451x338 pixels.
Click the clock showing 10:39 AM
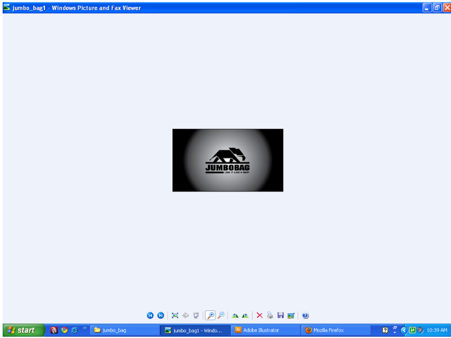(x=437, y=330)
